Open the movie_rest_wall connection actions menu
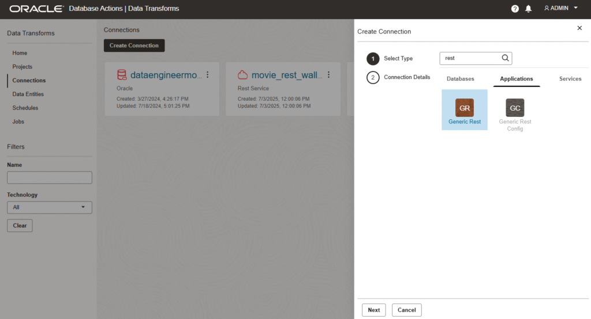The height and width of the screenshot is (319, 591). (329, 75)
